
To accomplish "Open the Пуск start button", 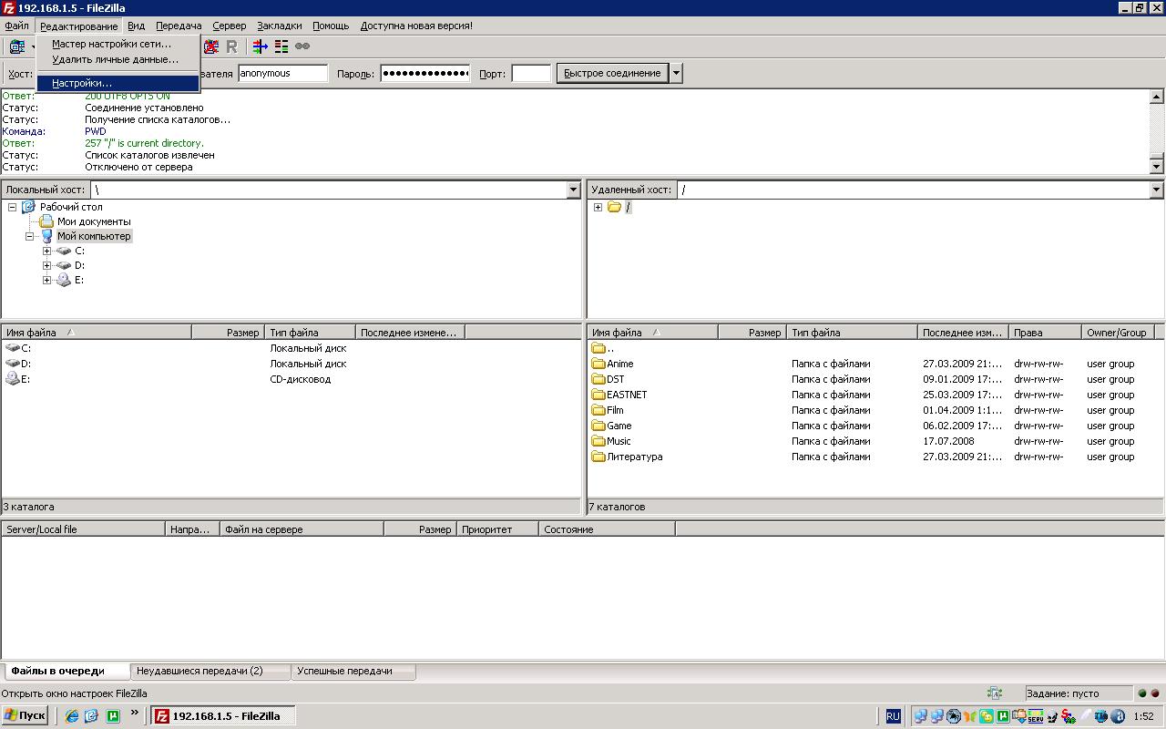I will (x=25, y=716).
